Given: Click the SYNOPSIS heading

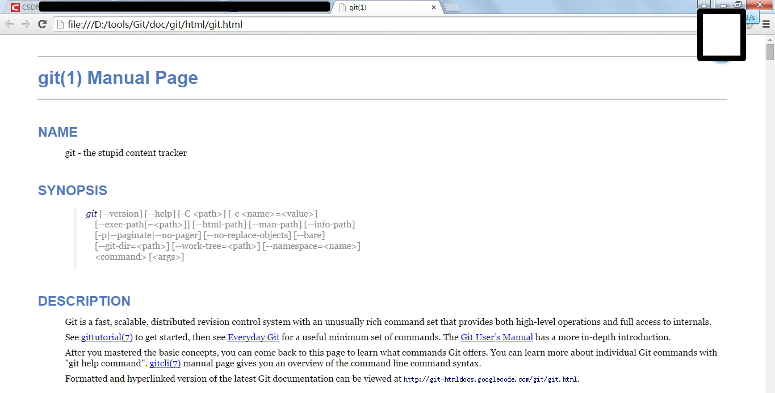Looking at the screenshot, I should (73, 191).
